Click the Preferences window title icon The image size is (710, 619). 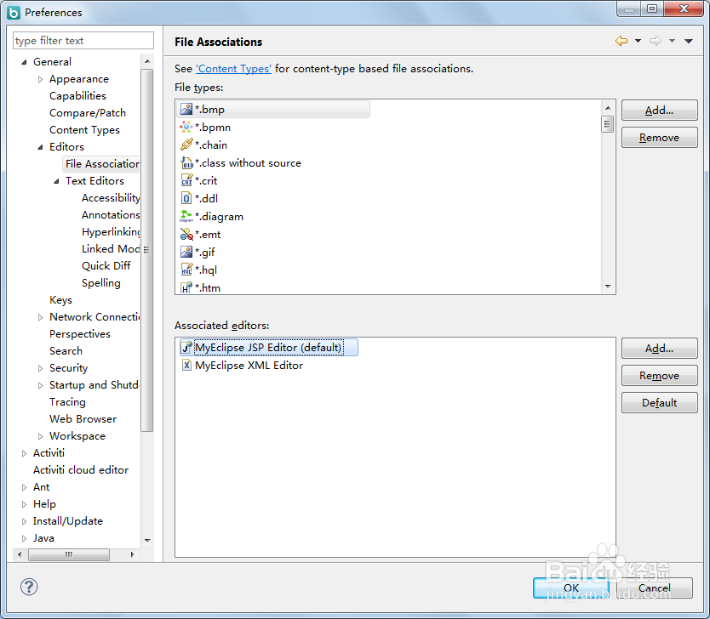[14, 13]
